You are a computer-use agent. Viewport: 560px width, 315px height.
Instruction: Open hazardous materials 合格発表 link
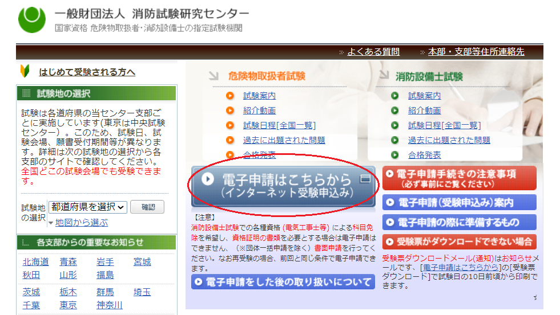pyautogui.click(x=259, y=155)
